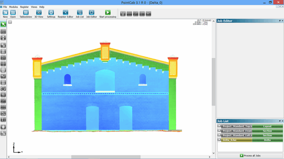Click the Open project icon

click(13, 13)
